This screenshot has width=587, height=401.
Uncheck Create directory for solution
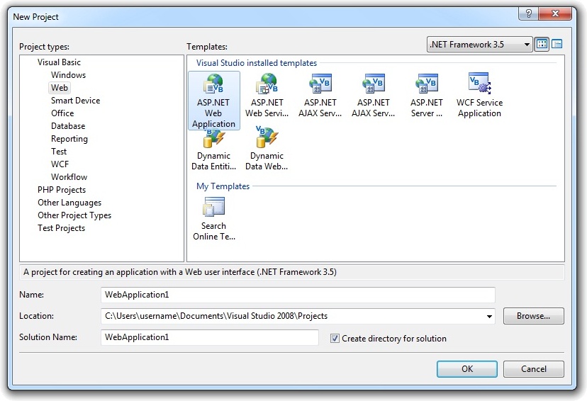click(x=335, y=339)
